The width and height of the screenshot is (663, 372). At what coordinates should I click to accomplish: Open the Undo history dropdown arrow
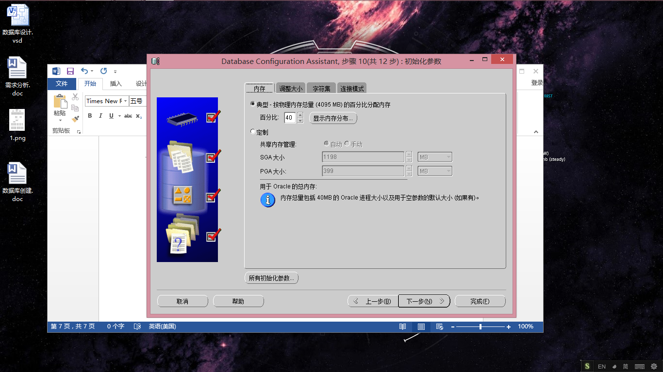click(x=92, y=71)
